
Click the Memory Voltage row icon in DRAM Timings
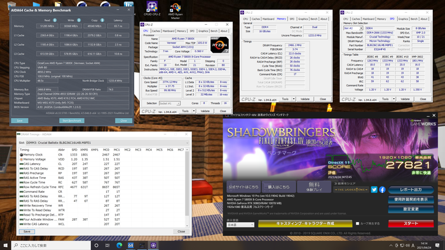[x=21, y=159]
